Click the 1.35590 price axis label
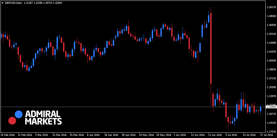 tap(271, 87)
